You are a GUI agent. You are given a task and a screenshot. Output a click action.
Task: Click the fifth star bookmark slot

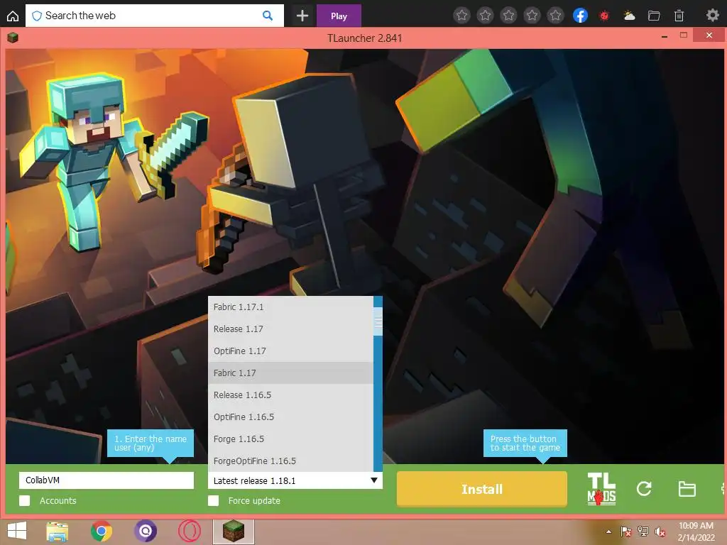point(555,16)
